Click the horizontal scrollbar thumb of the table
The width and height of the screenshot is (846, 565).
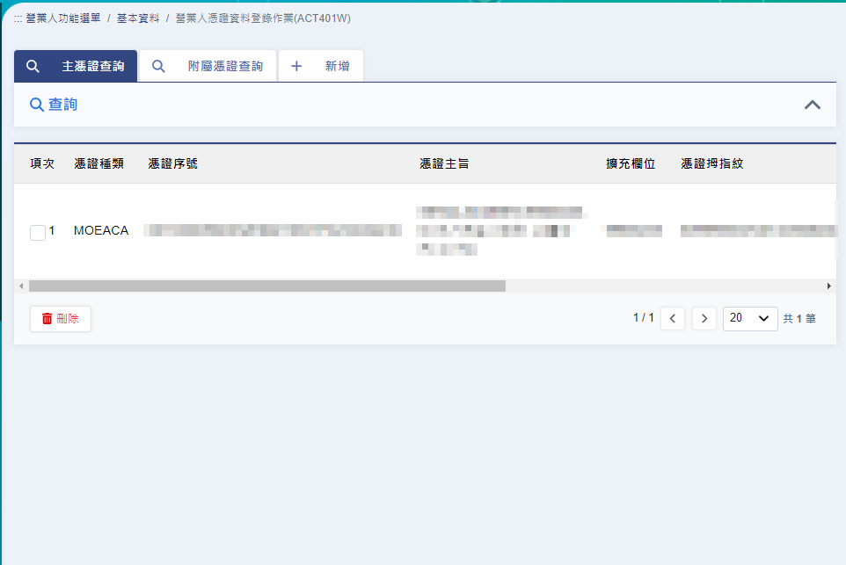tap(267, 286)
